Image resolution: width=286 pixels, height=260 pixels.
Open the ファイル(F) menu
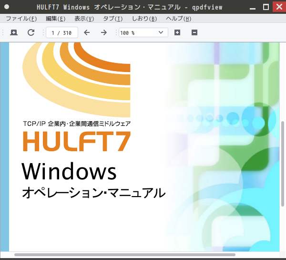21,19
